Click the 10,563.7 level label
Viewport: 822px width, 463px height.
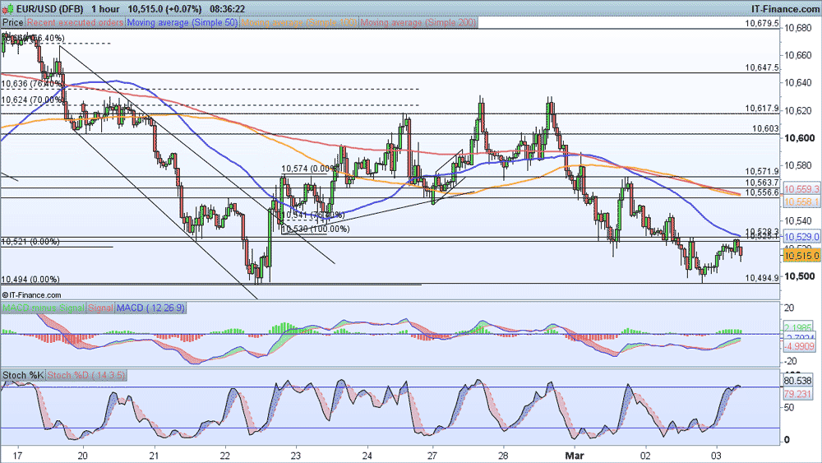(762, 183)
